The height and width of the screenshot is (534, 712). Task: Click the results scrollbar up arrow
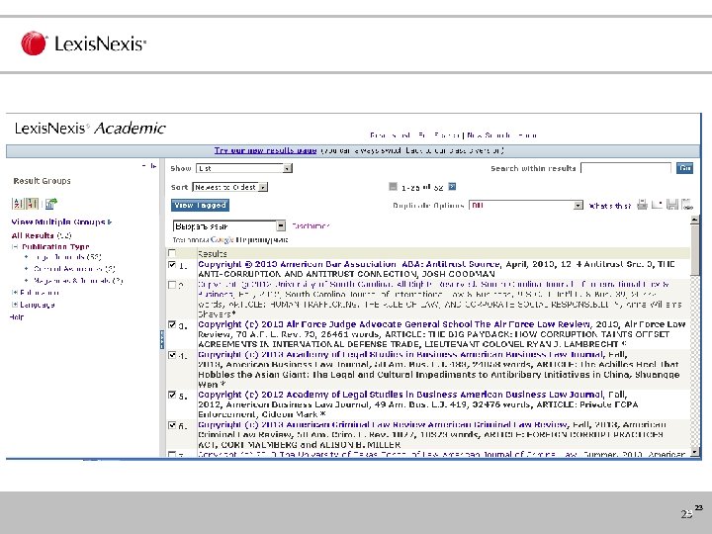pos(694,220)
